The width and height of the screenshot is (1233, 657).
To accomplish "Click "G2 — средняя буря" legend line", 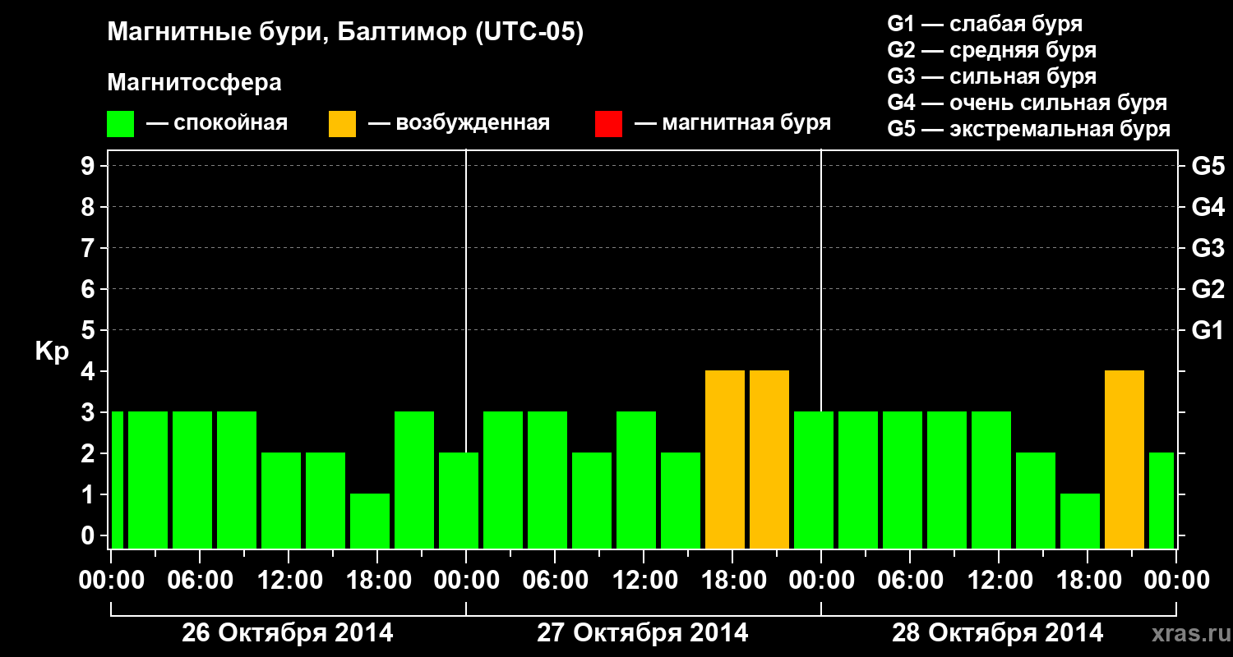I will coord(991,50).
